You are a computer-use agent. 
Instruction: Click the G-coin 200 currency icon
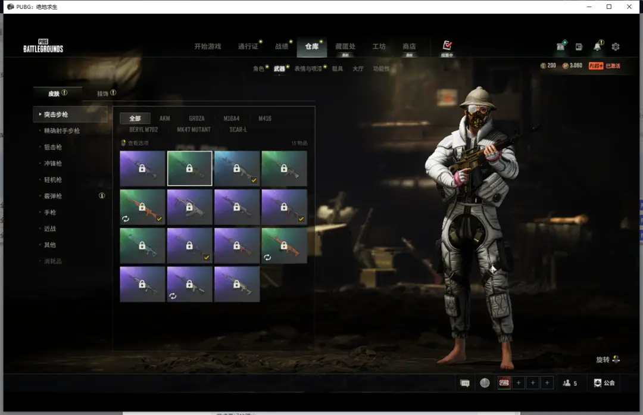[543, 65]
